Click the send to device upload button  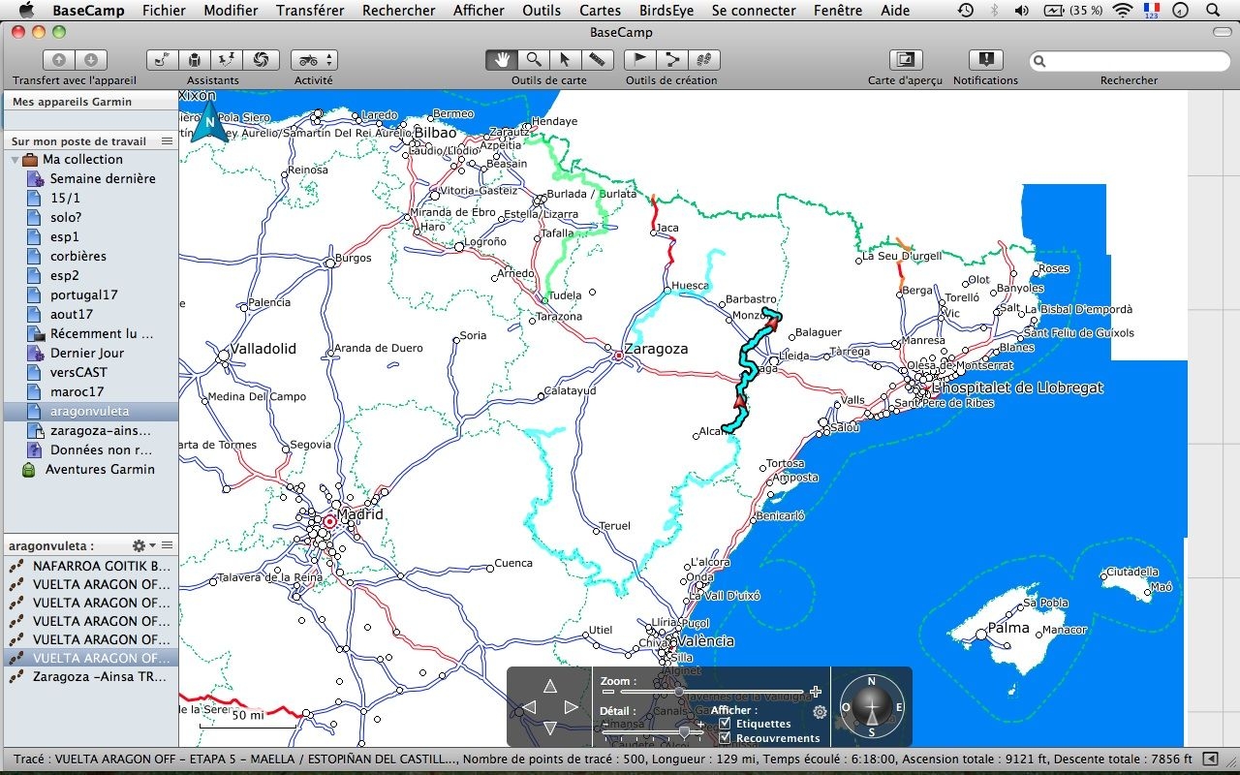[x=59, y=60]
